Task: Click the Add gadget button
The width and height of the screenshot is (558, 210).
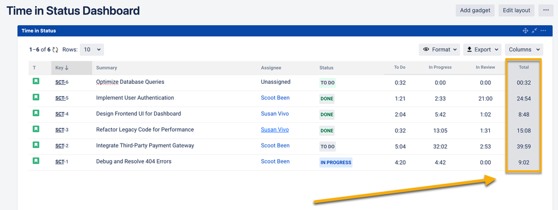Action: click(x=475, y=10)
